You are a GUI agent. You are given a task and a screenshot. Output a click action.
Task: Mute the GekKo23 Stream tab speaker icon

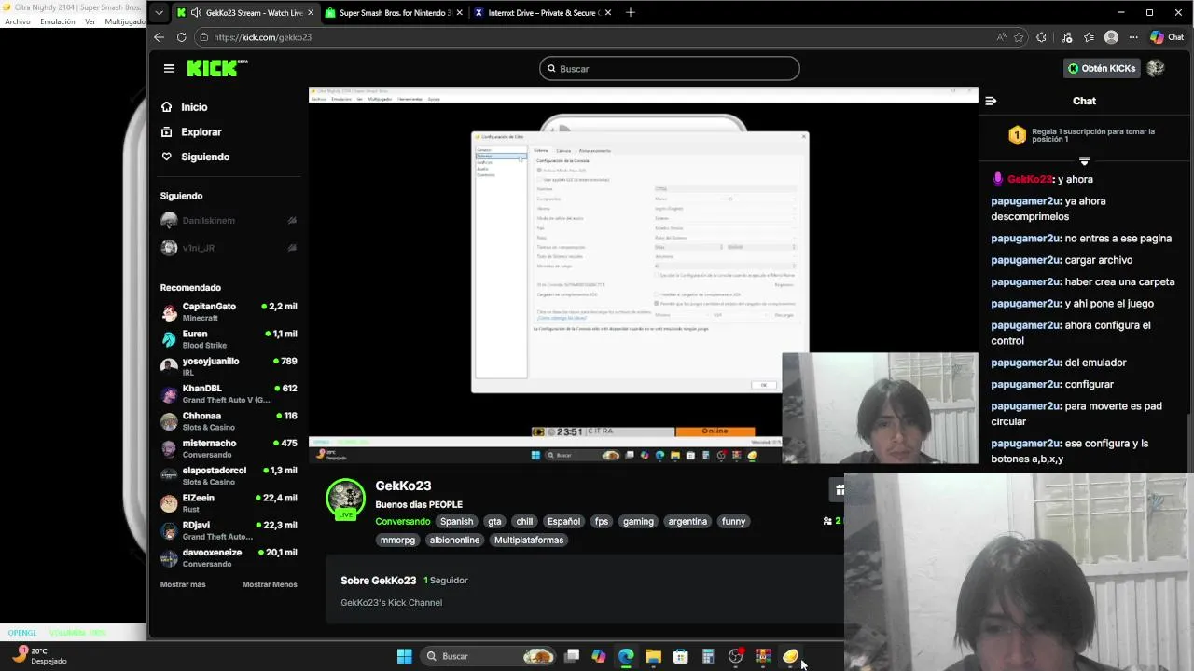point(195,13)
